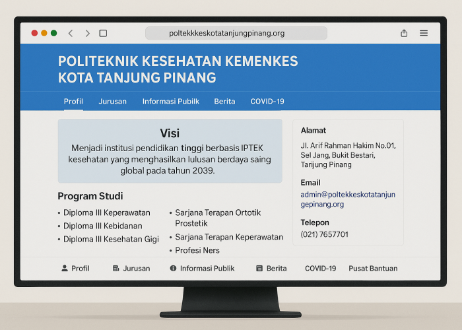Click footer Berita link

click(277, 268)
